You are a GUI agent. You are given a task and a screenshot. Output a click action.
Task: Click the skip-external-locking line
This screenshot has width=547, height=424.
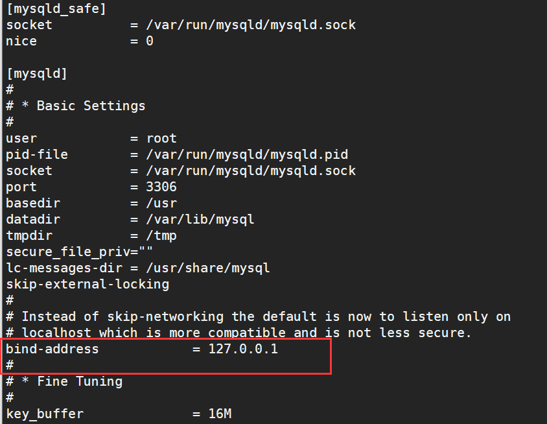point(87,284)
